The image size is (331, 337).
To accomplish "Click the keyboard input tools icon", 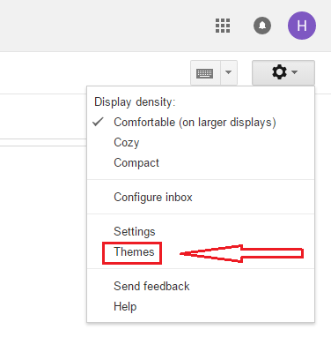I will click(x=205, y=73).
